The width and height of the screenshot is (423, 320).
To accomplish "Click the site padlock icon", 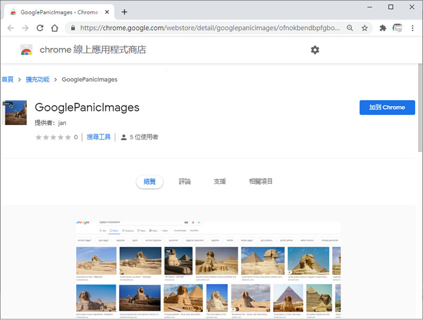I will pyautogui.click(x=73, y=28).
